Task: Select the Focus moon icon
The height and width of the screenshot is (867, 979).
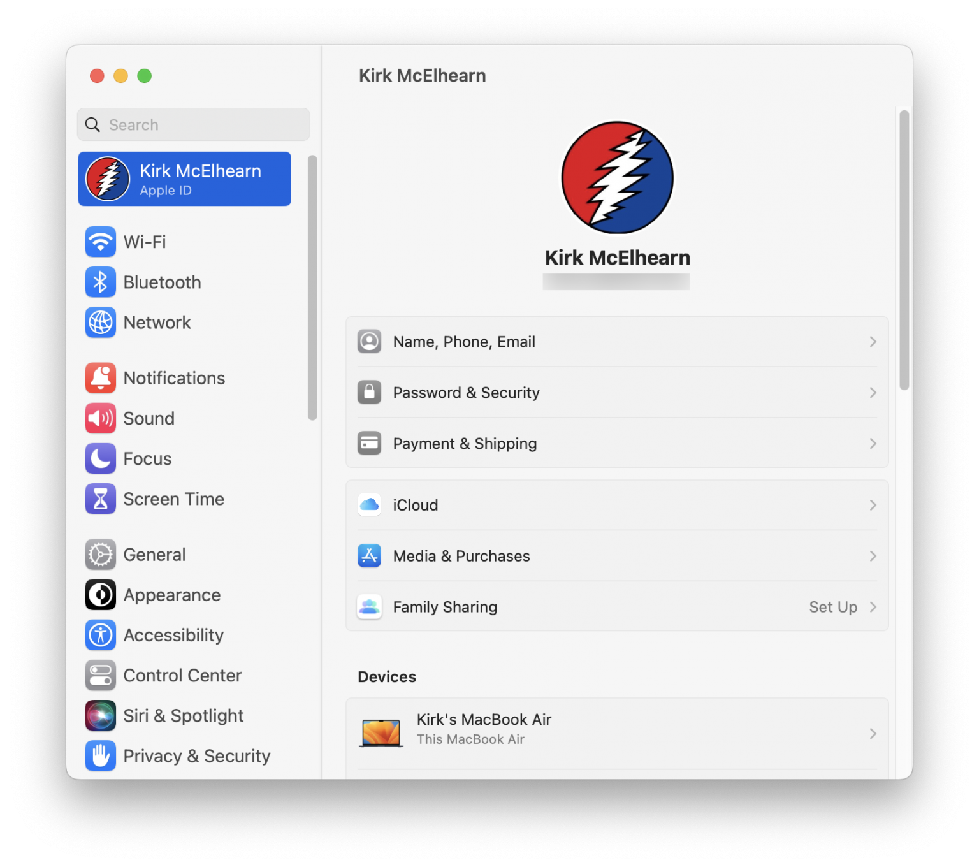Action: coord(100,458)
